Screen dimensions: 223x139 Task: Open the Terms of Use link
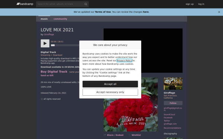[103, 12]
